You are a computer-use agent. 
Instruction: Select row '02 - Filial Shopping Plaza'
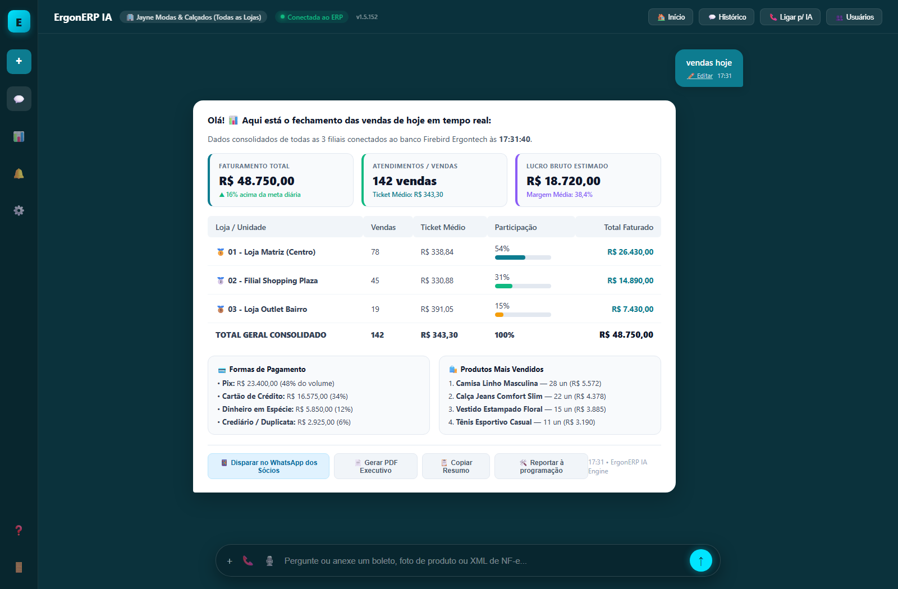434,280
